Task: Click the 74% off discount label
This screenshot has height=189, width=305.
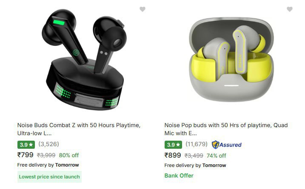Action: pyautogui.click(x=216, y=156)
